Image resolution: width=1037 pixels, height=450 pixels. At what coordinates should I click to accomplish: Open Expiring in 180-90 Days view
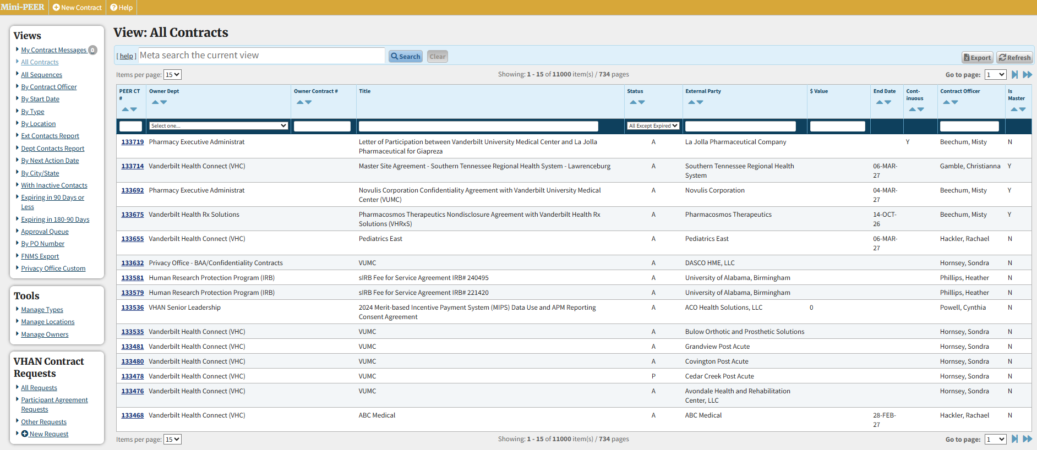point(55,219)
